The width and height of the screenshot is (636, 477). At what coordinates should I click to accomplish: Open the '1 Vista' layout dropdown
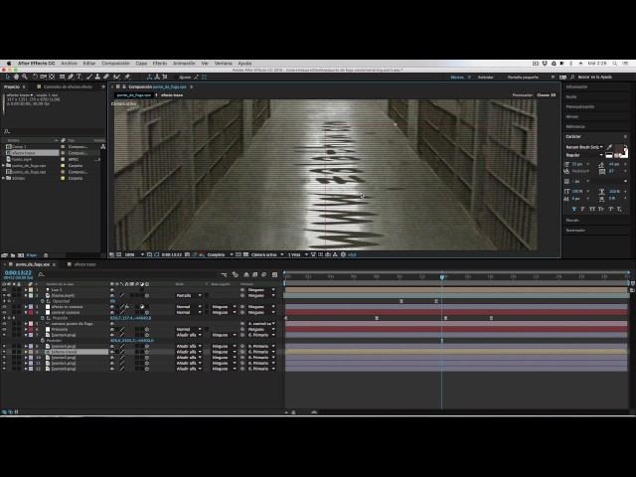[297, 254]
